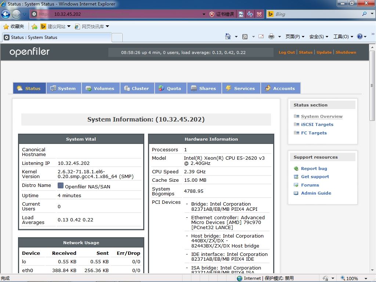376x282 pixels.
Task: Click the Status link in header
Action: [306, 52]
